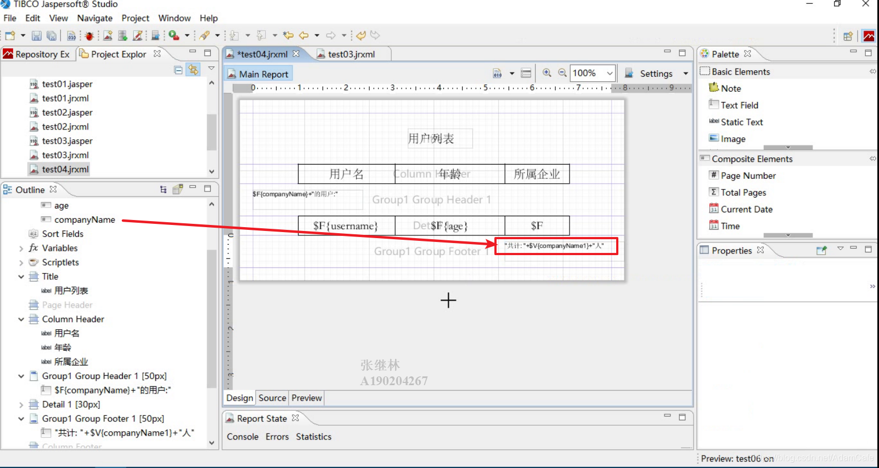Click the Main Report button
Screen dimensions: 879x468
tap(258, 74)
